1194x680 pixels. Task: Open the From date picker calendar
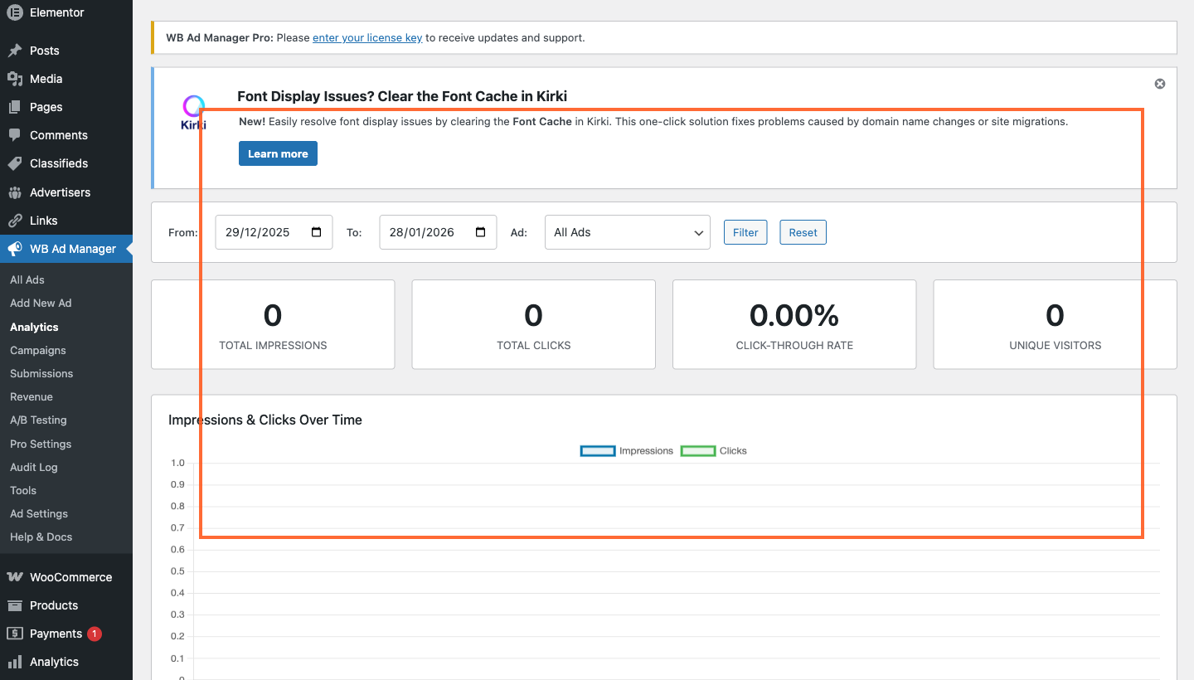[316, 232]
